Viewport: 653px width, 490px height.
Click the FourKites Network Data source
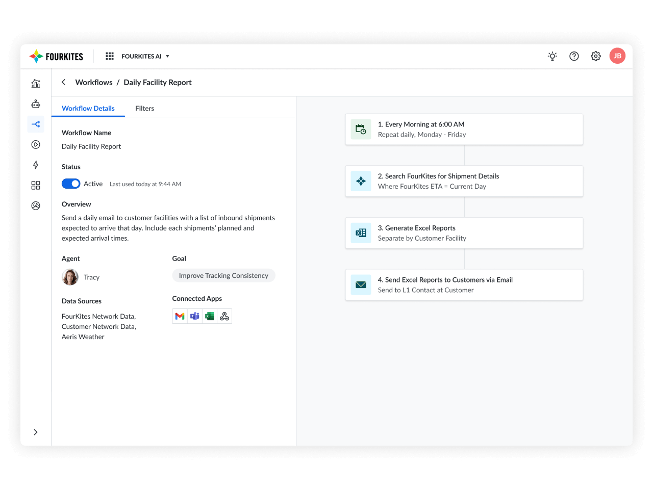[x=99, y=317]
